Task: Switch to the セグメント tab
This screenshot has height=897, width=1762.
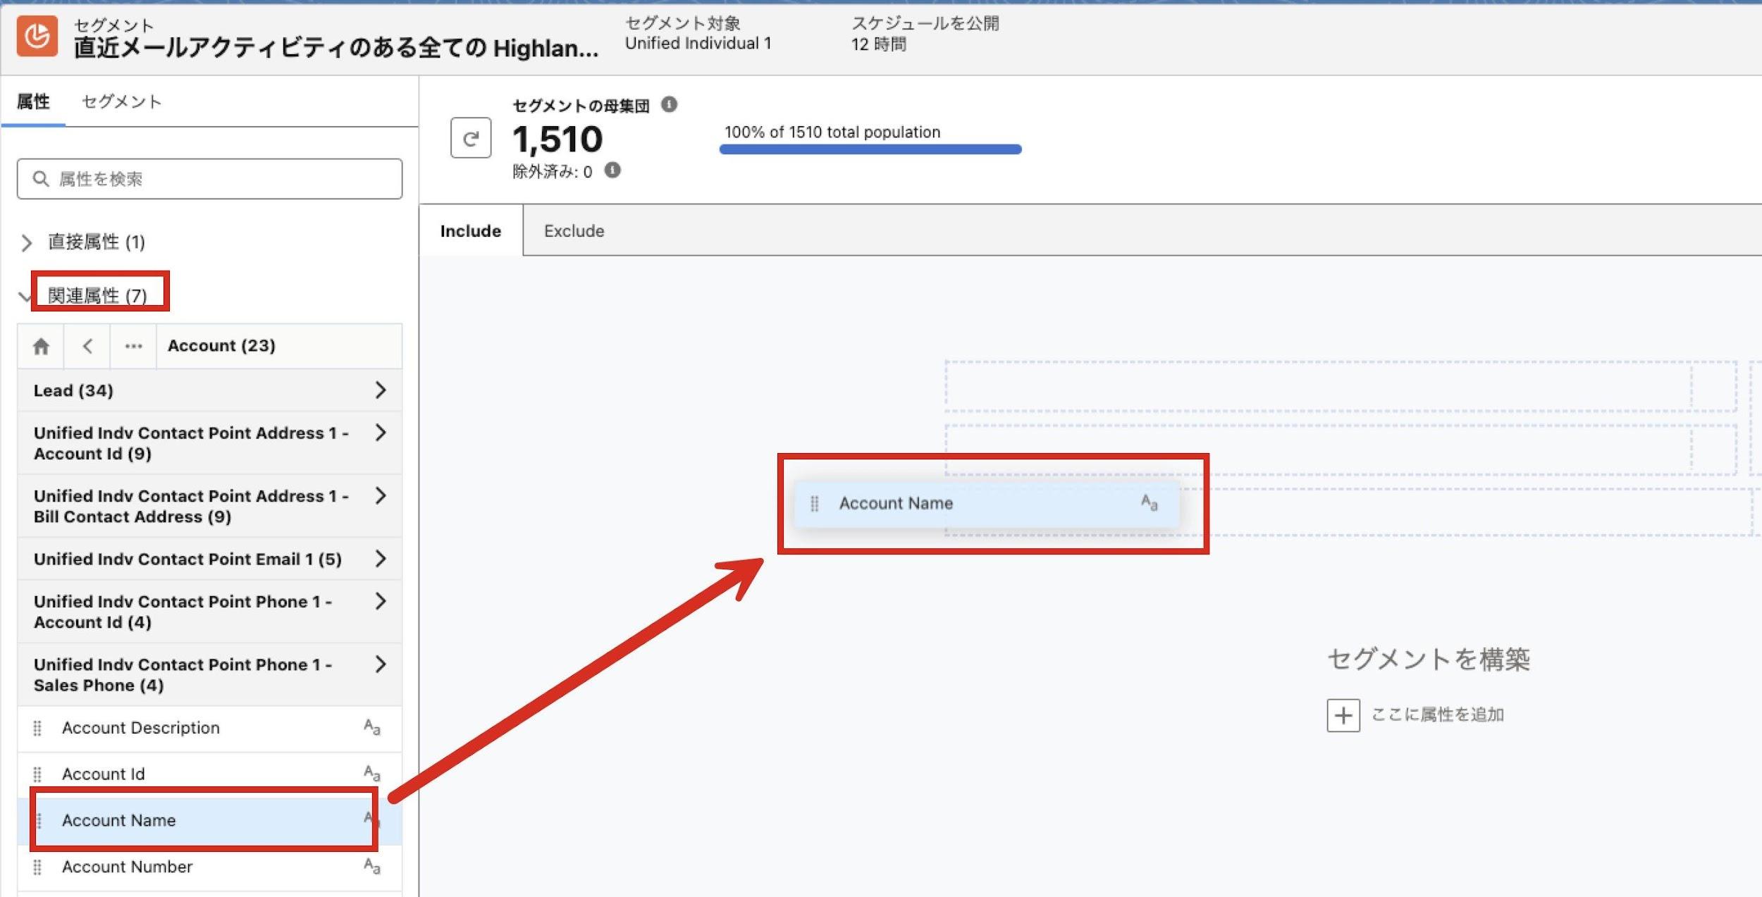Action: coord(121,102)
